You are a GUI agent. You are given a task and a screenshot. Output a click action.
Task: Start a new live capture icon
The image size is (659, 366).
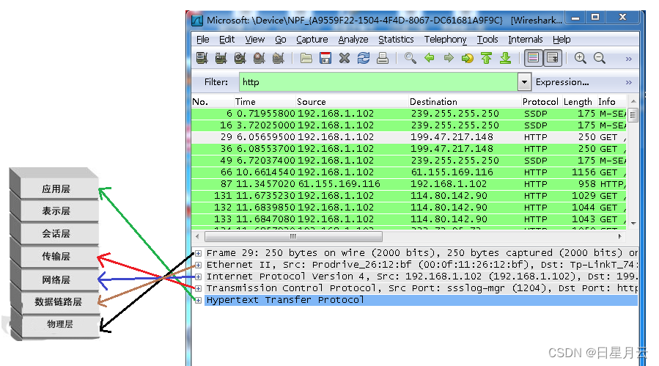tap(240, 58)
